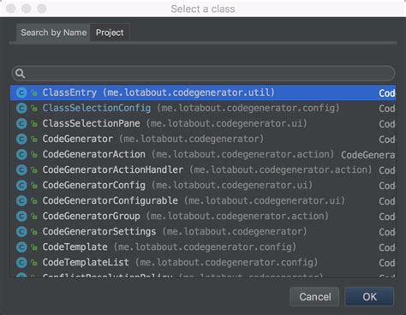Click the green lock icon beside CodeGeneratorGroup
This screenshot has width=406, height=315.
tap(34, 217)
